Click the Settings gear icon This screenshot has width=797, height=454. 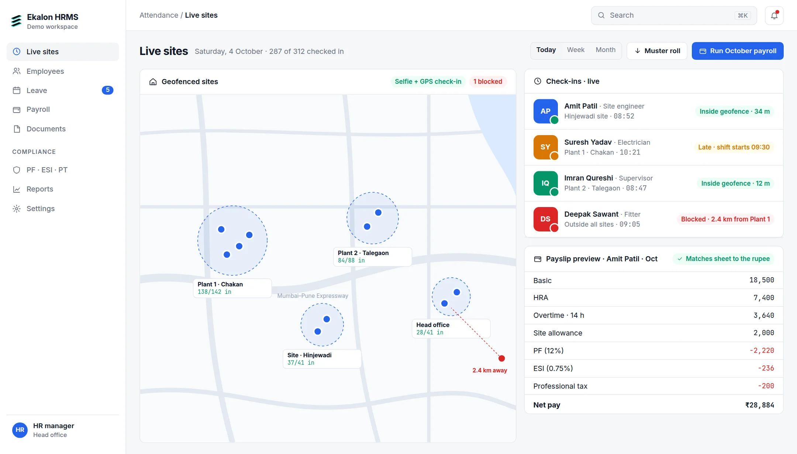point(17,209)
